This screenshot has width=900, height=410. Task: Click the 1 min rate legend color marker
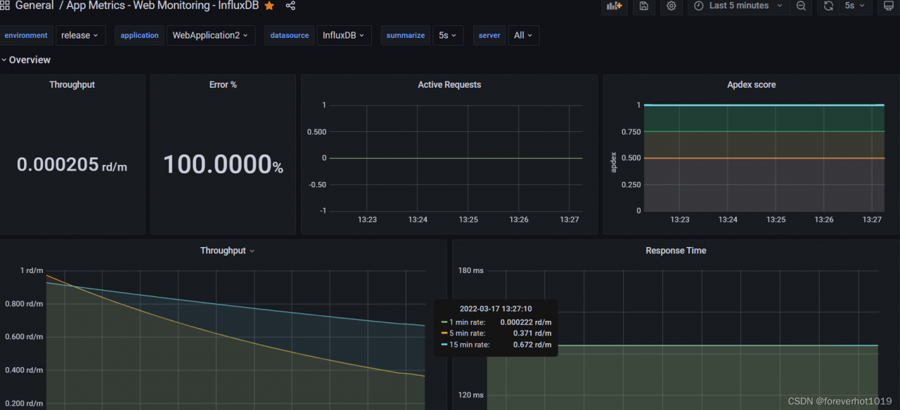click(444, 322)
